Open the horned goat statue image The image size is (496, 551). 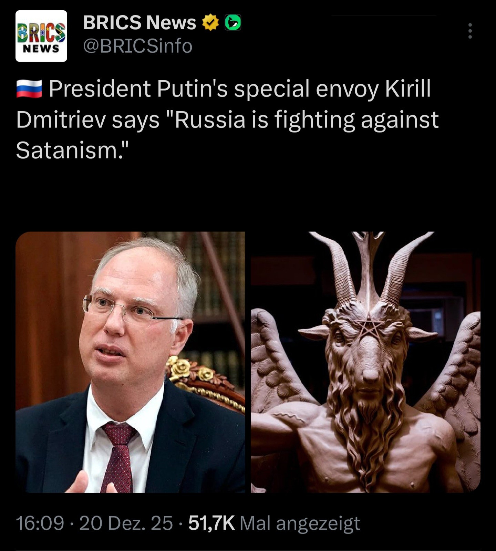point(365,362)
